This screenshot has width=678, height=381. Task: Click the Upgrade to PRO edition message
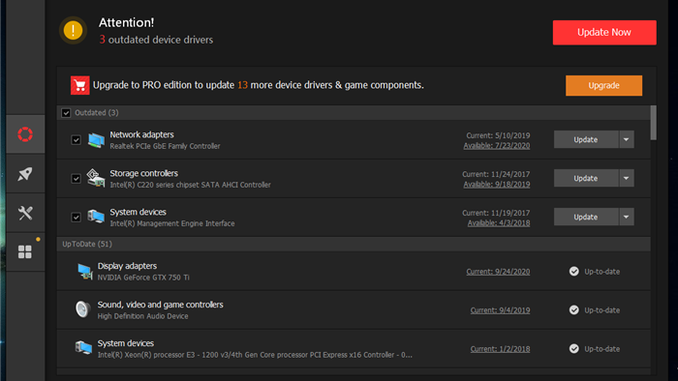point(259,85)
